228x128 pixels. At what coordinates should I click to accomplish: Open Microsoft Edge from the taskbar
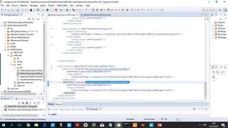point(45,125)
